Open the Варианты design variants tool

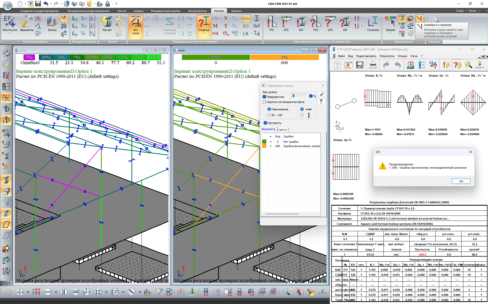(27, 22)
